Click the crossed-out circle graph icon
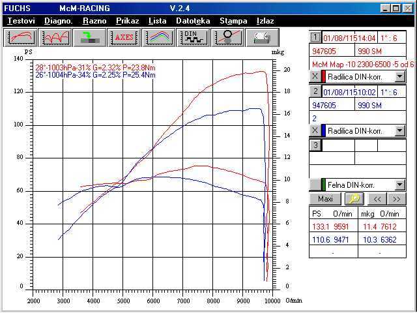 227,37
